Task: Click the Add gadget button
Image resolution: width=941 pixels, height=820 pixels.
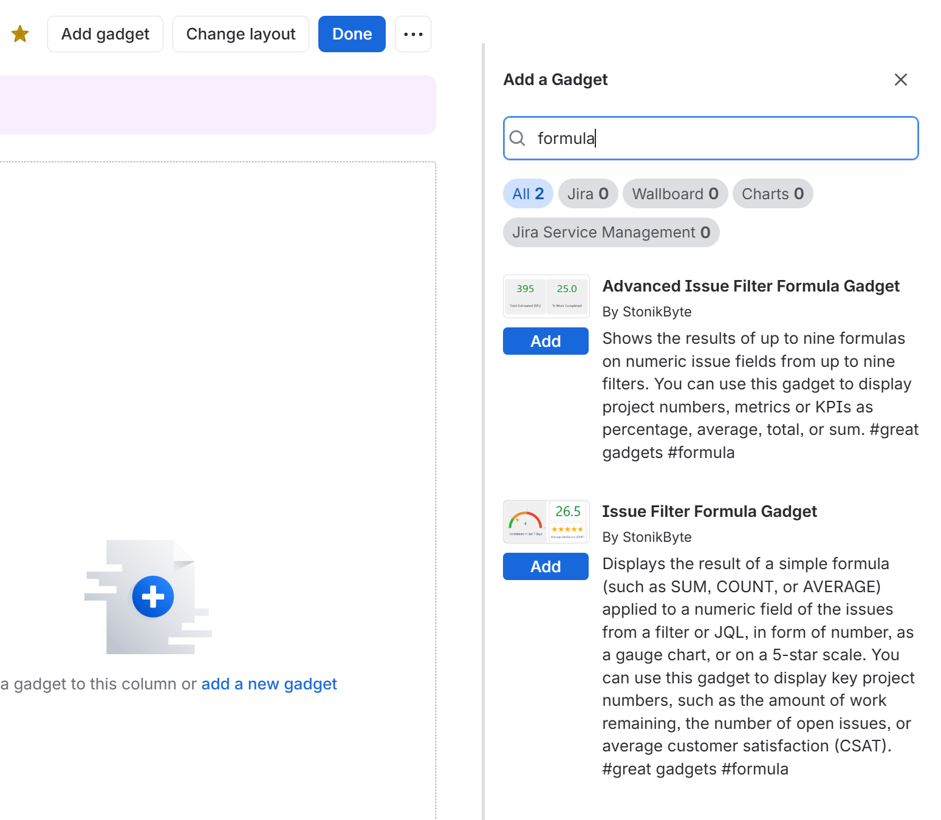Action: 105,34
